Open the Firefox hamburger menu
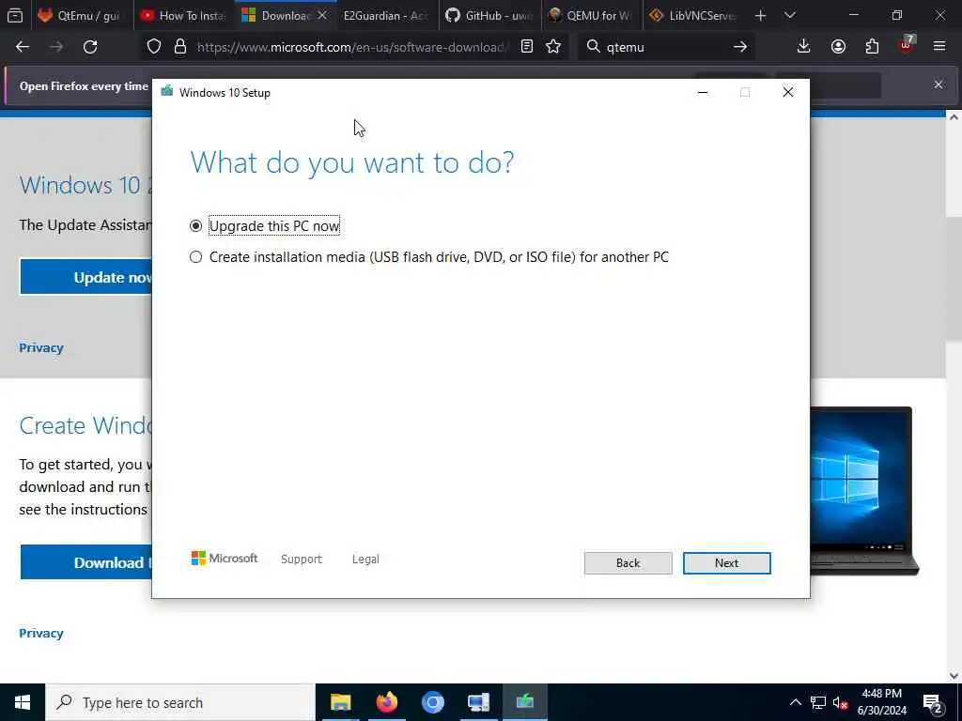 pyautogui.click(x=939, y=47)
